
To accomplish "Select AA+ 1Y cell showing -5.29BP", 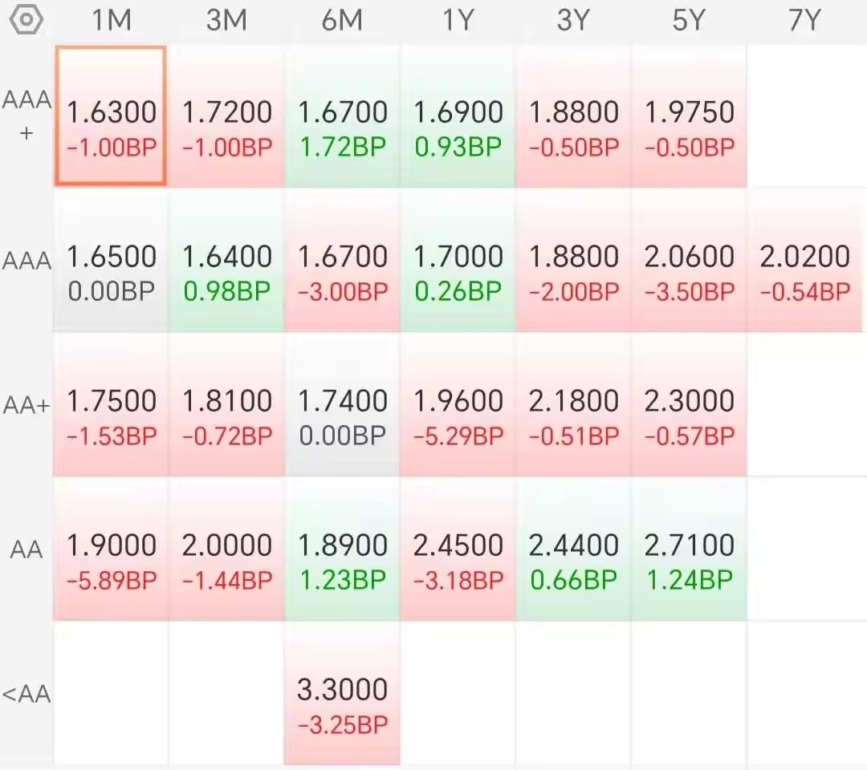I will [x=458, y=405].
